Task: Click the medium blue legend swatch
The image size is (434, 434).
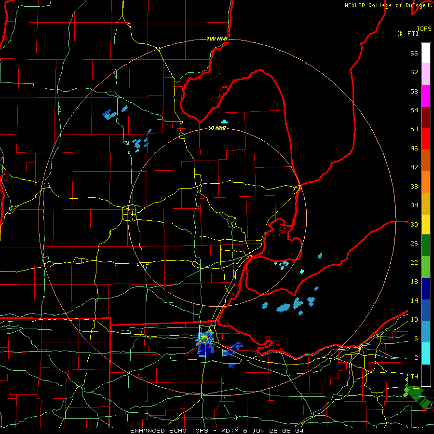Action: coord(426,310)
